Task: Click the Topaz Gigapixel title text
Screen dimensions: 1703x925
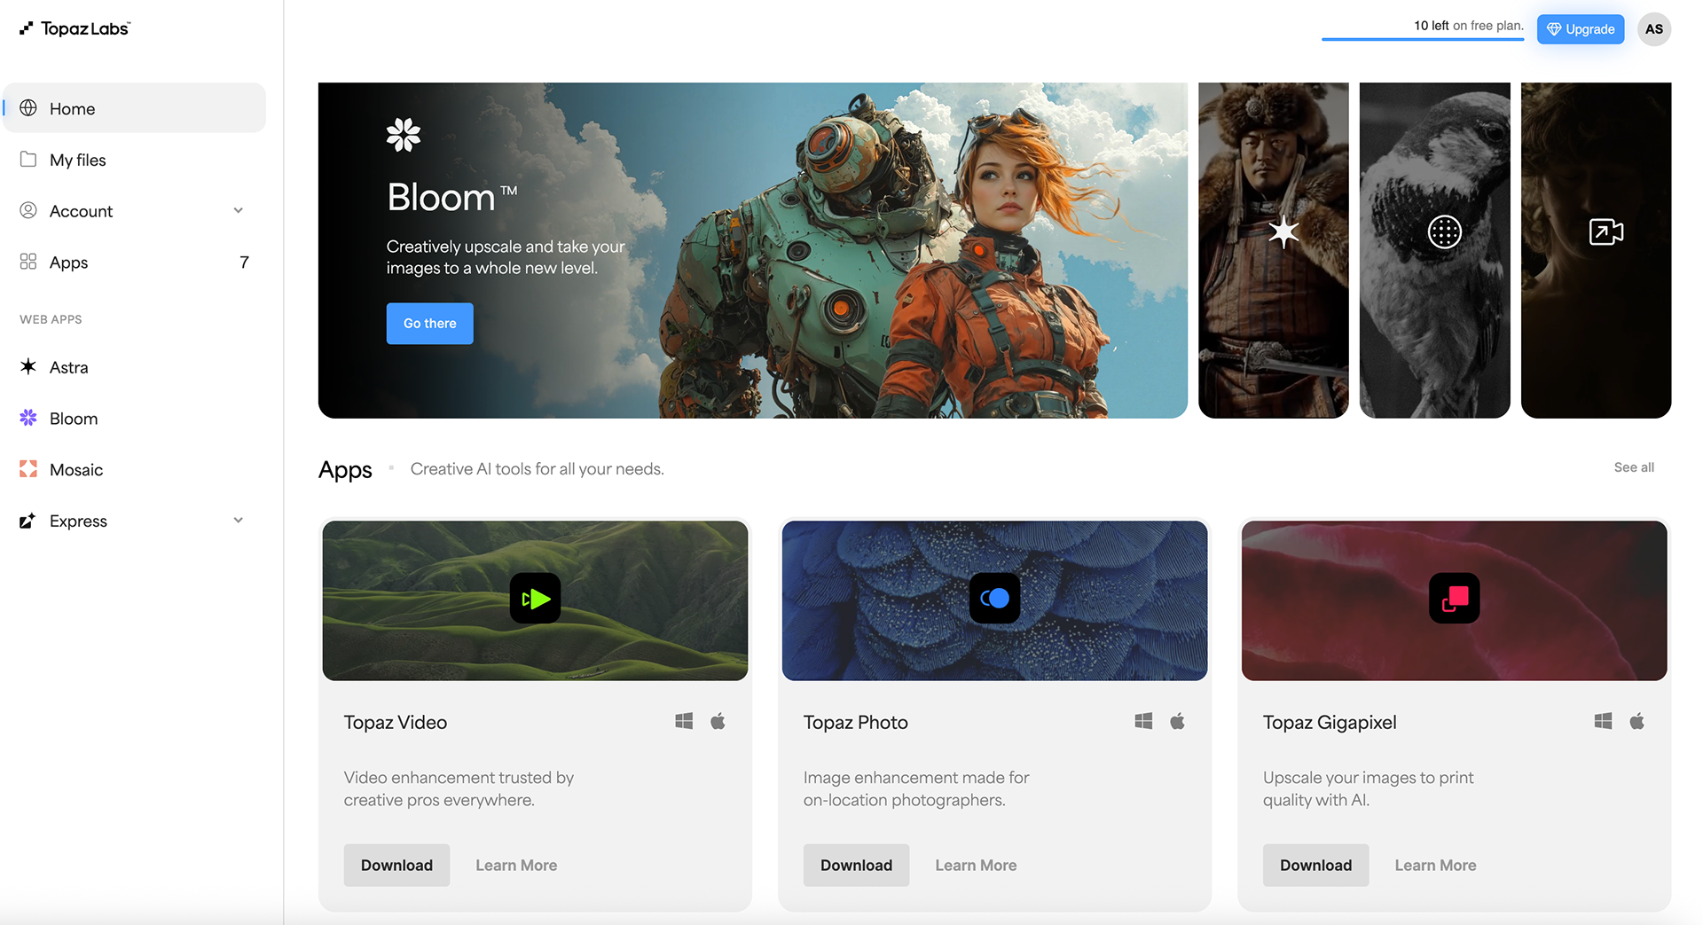Action: tap(1330, 722)
